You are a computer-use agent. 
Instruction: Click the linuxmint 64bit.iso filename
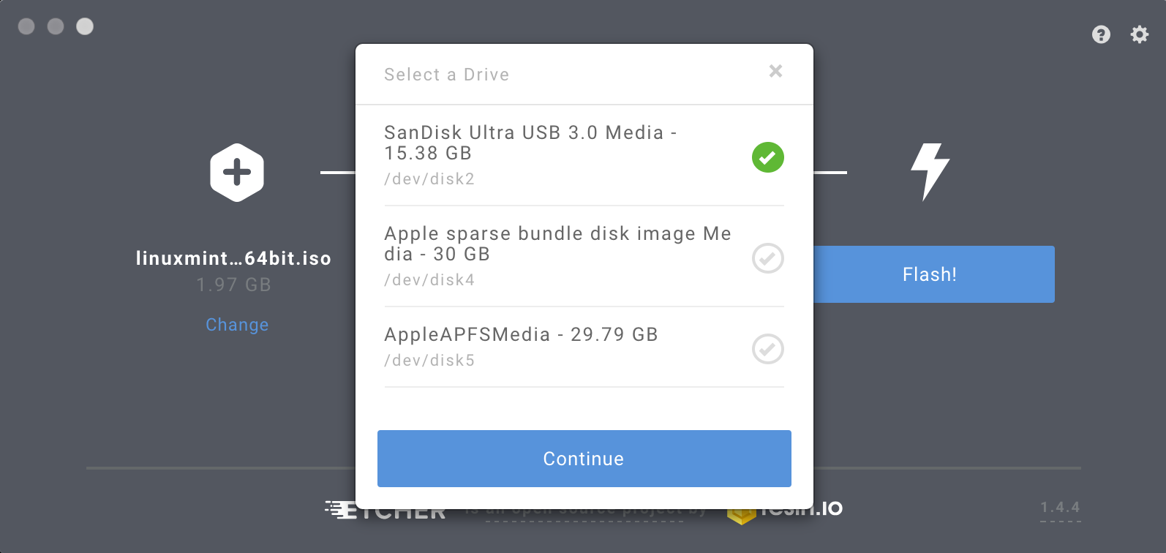(x=233, y=258)
